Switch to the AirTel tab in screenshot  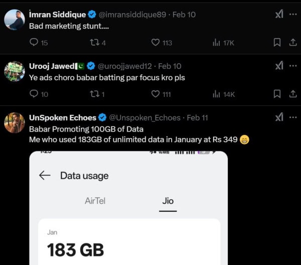coord(95,201)
